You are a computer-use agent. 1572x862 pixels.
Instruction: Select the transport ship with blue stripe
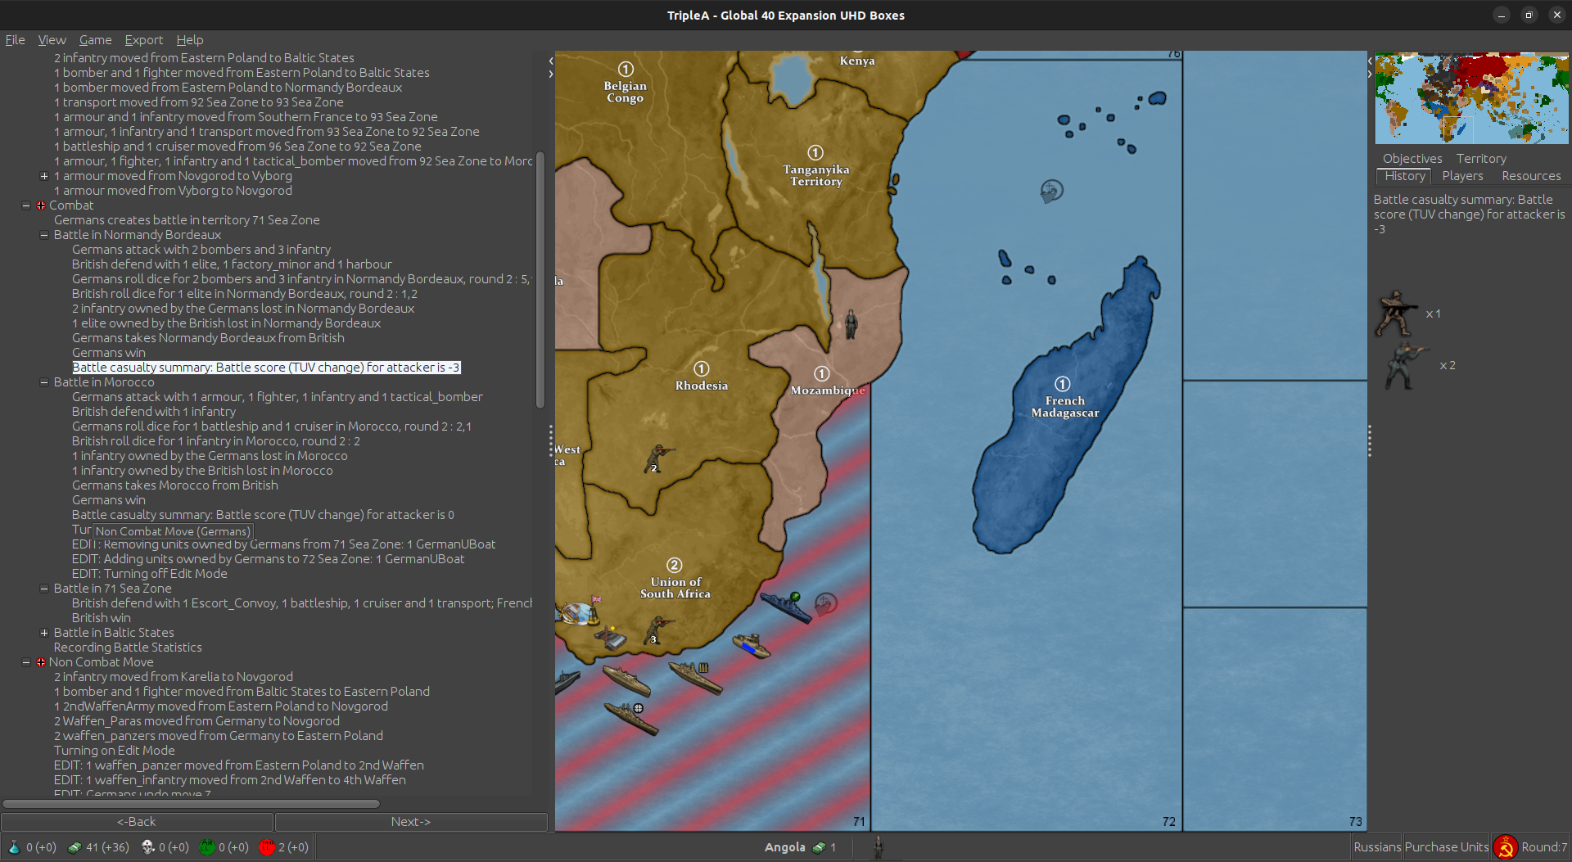pyautogui.click(x=751, y=645)
